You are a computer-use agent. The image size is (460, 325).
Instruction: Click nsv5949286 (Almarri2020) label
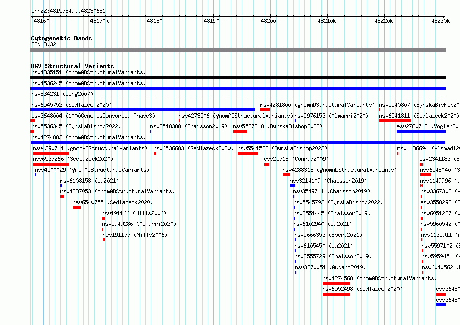pos(139,224)
